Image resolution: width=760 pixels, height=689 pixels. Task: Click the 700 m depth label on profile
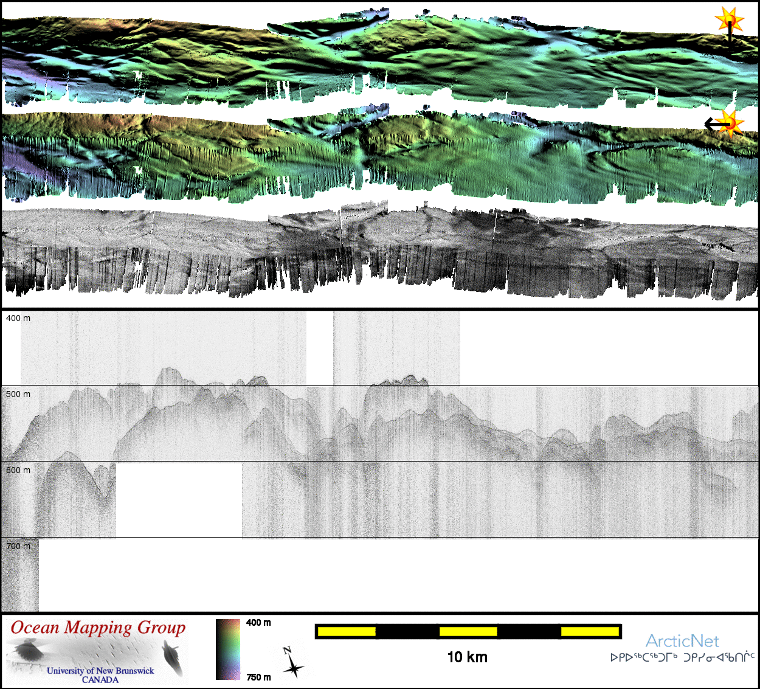pos(18,546)
